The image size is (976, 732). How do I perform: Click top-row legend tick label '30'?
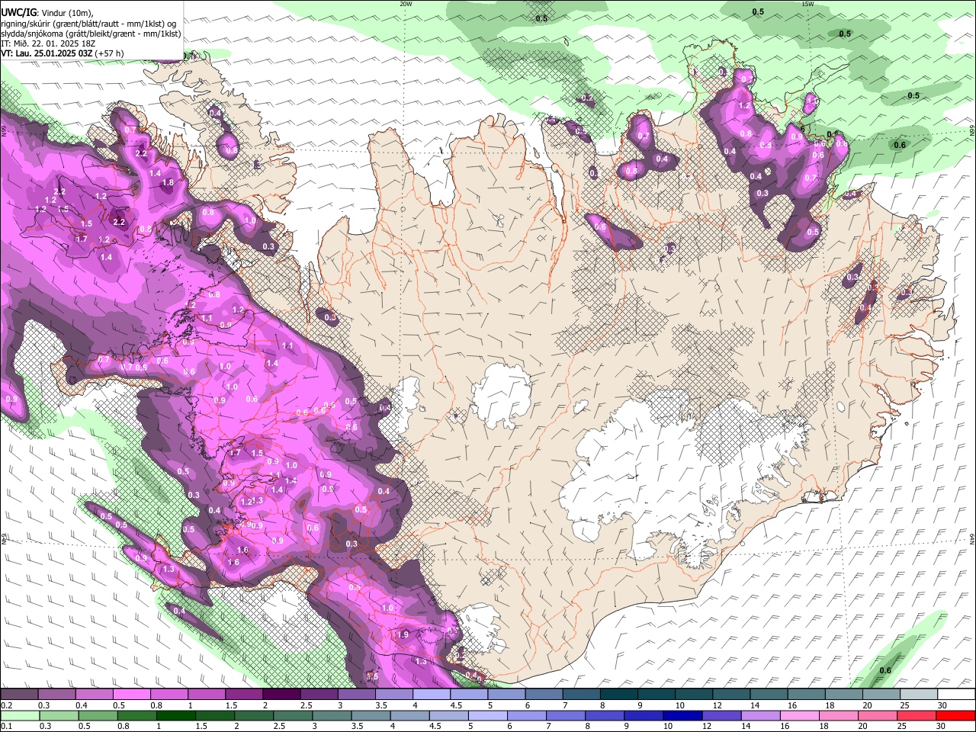[942, 705]
